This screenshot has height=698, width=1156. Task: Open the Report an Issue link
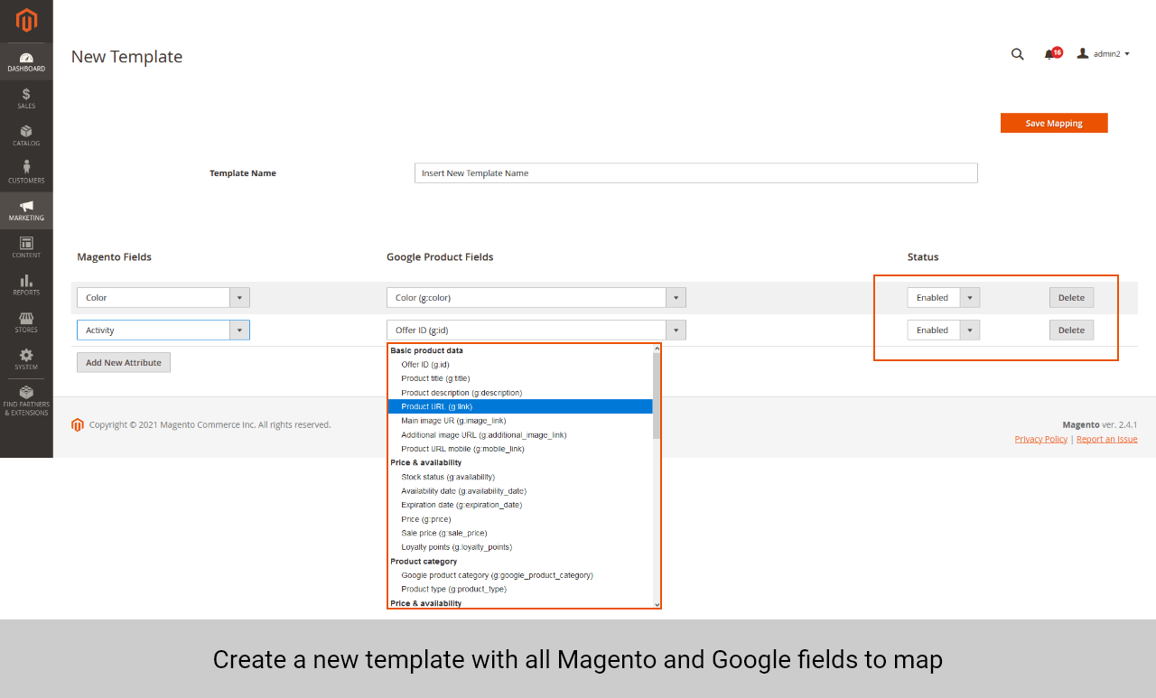click(1107, 439)
